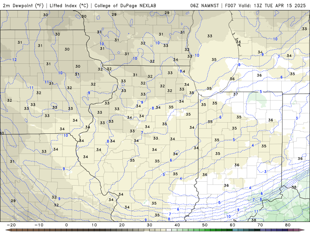Viewport: 310px width, 232px height.
Task: Click the '37' dewpoint value on map
Action: tap(235, 94)
